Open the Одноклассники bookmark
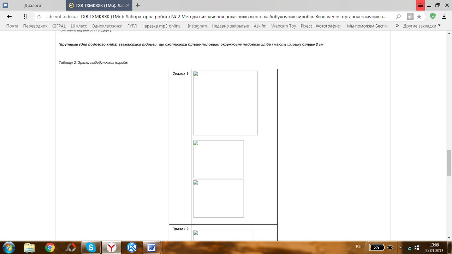 pyautogui.click(x=107, y=26)
